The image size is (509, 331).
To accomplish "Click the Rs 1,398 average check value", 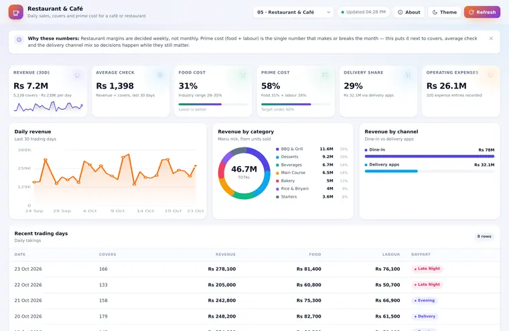I will point(115,86).
